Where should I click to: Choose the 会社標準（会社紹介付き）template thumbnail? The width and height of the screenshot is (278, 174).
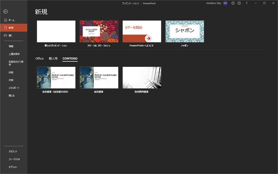click(x=56, y=78)
